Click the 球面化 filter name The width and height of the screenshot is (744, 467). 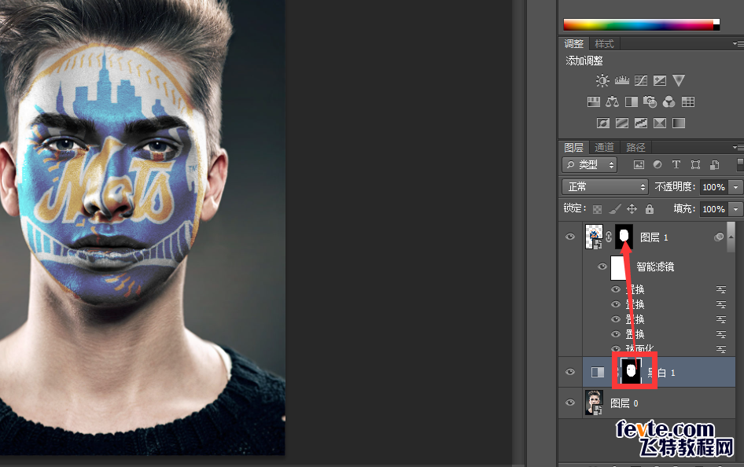coord(639,349)
